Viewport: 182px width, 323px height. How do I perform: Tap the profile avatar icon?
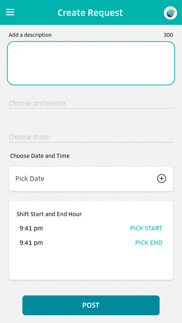coord(170,13)
